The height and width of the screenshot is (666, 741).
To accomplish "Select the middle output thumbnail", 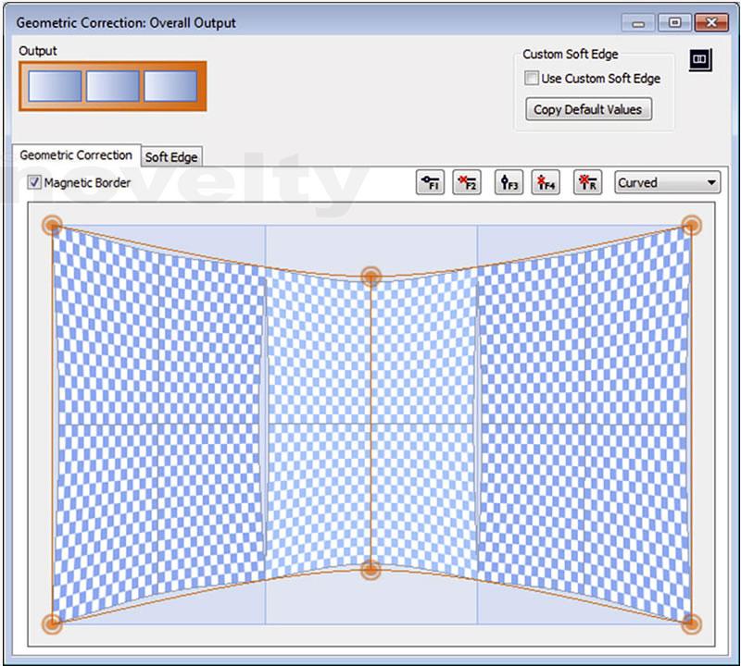I will click(112, 86).
